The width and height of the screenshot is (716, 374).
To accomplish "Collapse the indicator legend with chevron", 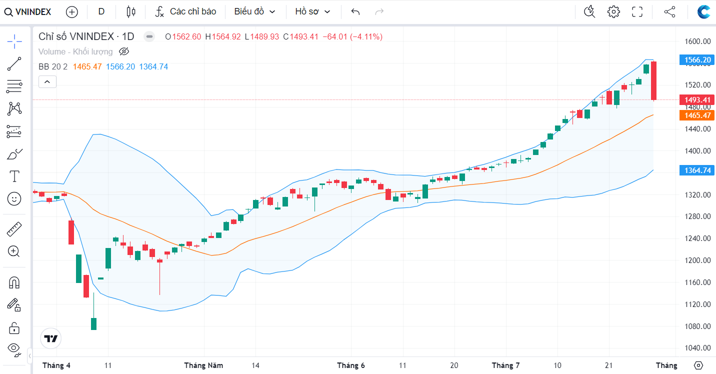I will [x=47, y=81].
